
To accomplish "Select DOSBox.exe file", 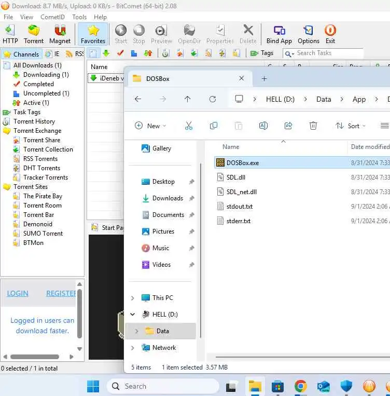I will (302, 163).
